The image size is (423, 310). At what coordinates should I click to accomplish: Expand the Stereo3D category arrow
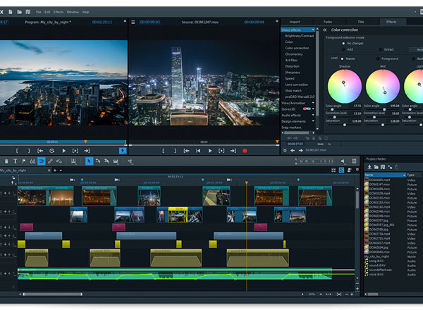click(313, 109)
